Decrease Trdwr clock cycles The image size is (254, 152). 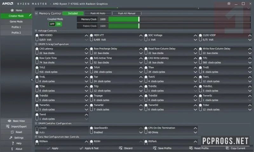tap(250, 110)
